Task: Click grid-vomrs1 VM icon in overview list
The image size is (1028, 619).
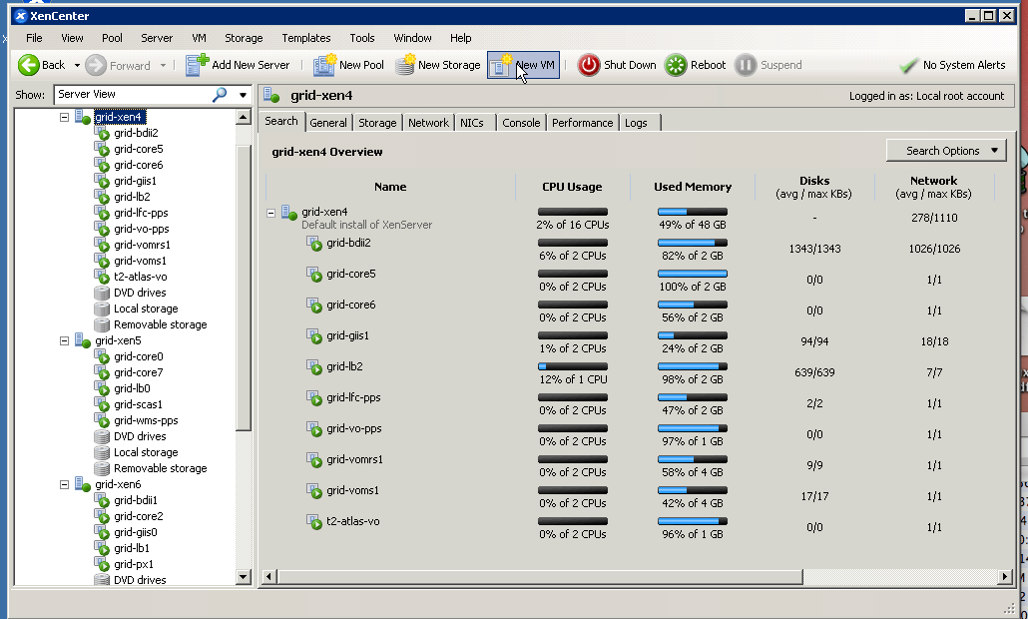Action: [x=314, y=460]
